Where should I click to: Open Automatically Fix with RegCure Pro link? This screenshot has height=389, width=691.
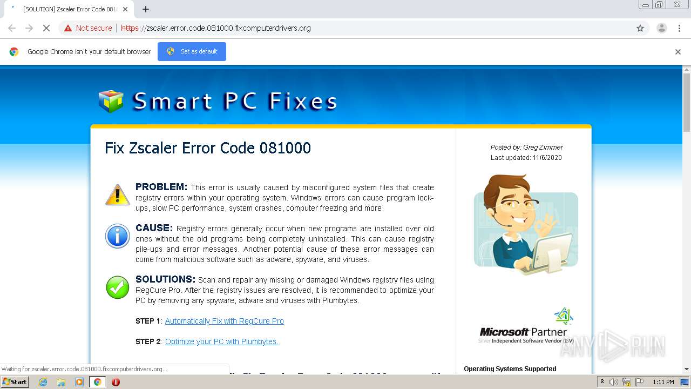tap(225, 321)
